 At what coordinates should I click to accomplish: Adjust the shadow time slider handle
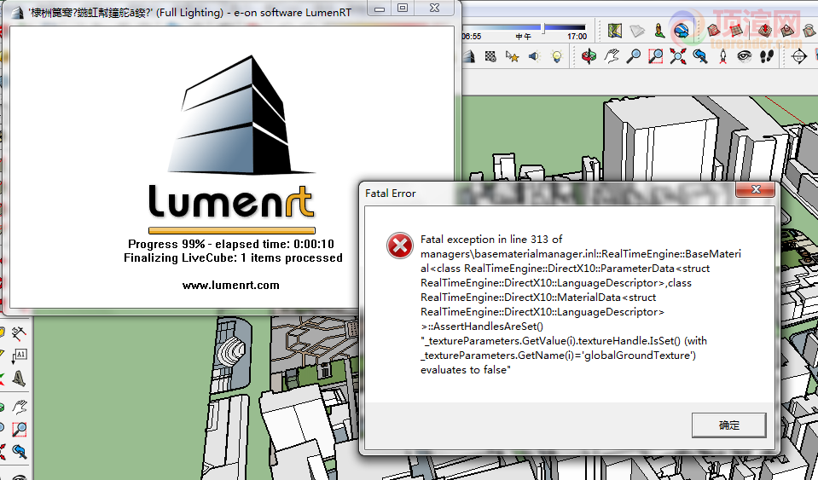(x=543, y=27)
